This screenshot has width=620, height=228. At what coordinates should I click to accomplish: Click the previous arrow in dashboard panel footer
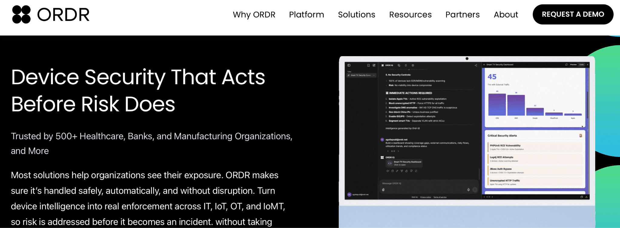[x=484, y=197]
